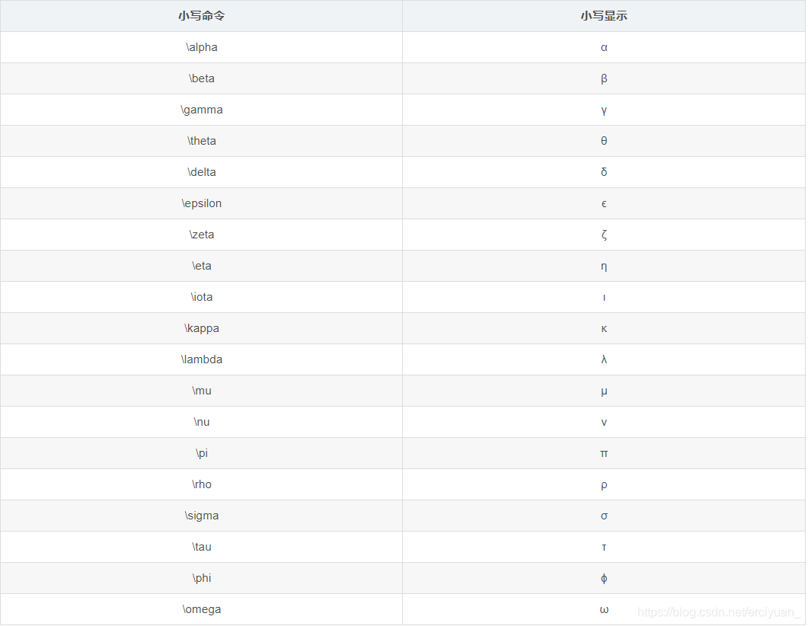Screen dimensions: 808x626
Task: Click the \kappa command text
Action: [202, 328]
